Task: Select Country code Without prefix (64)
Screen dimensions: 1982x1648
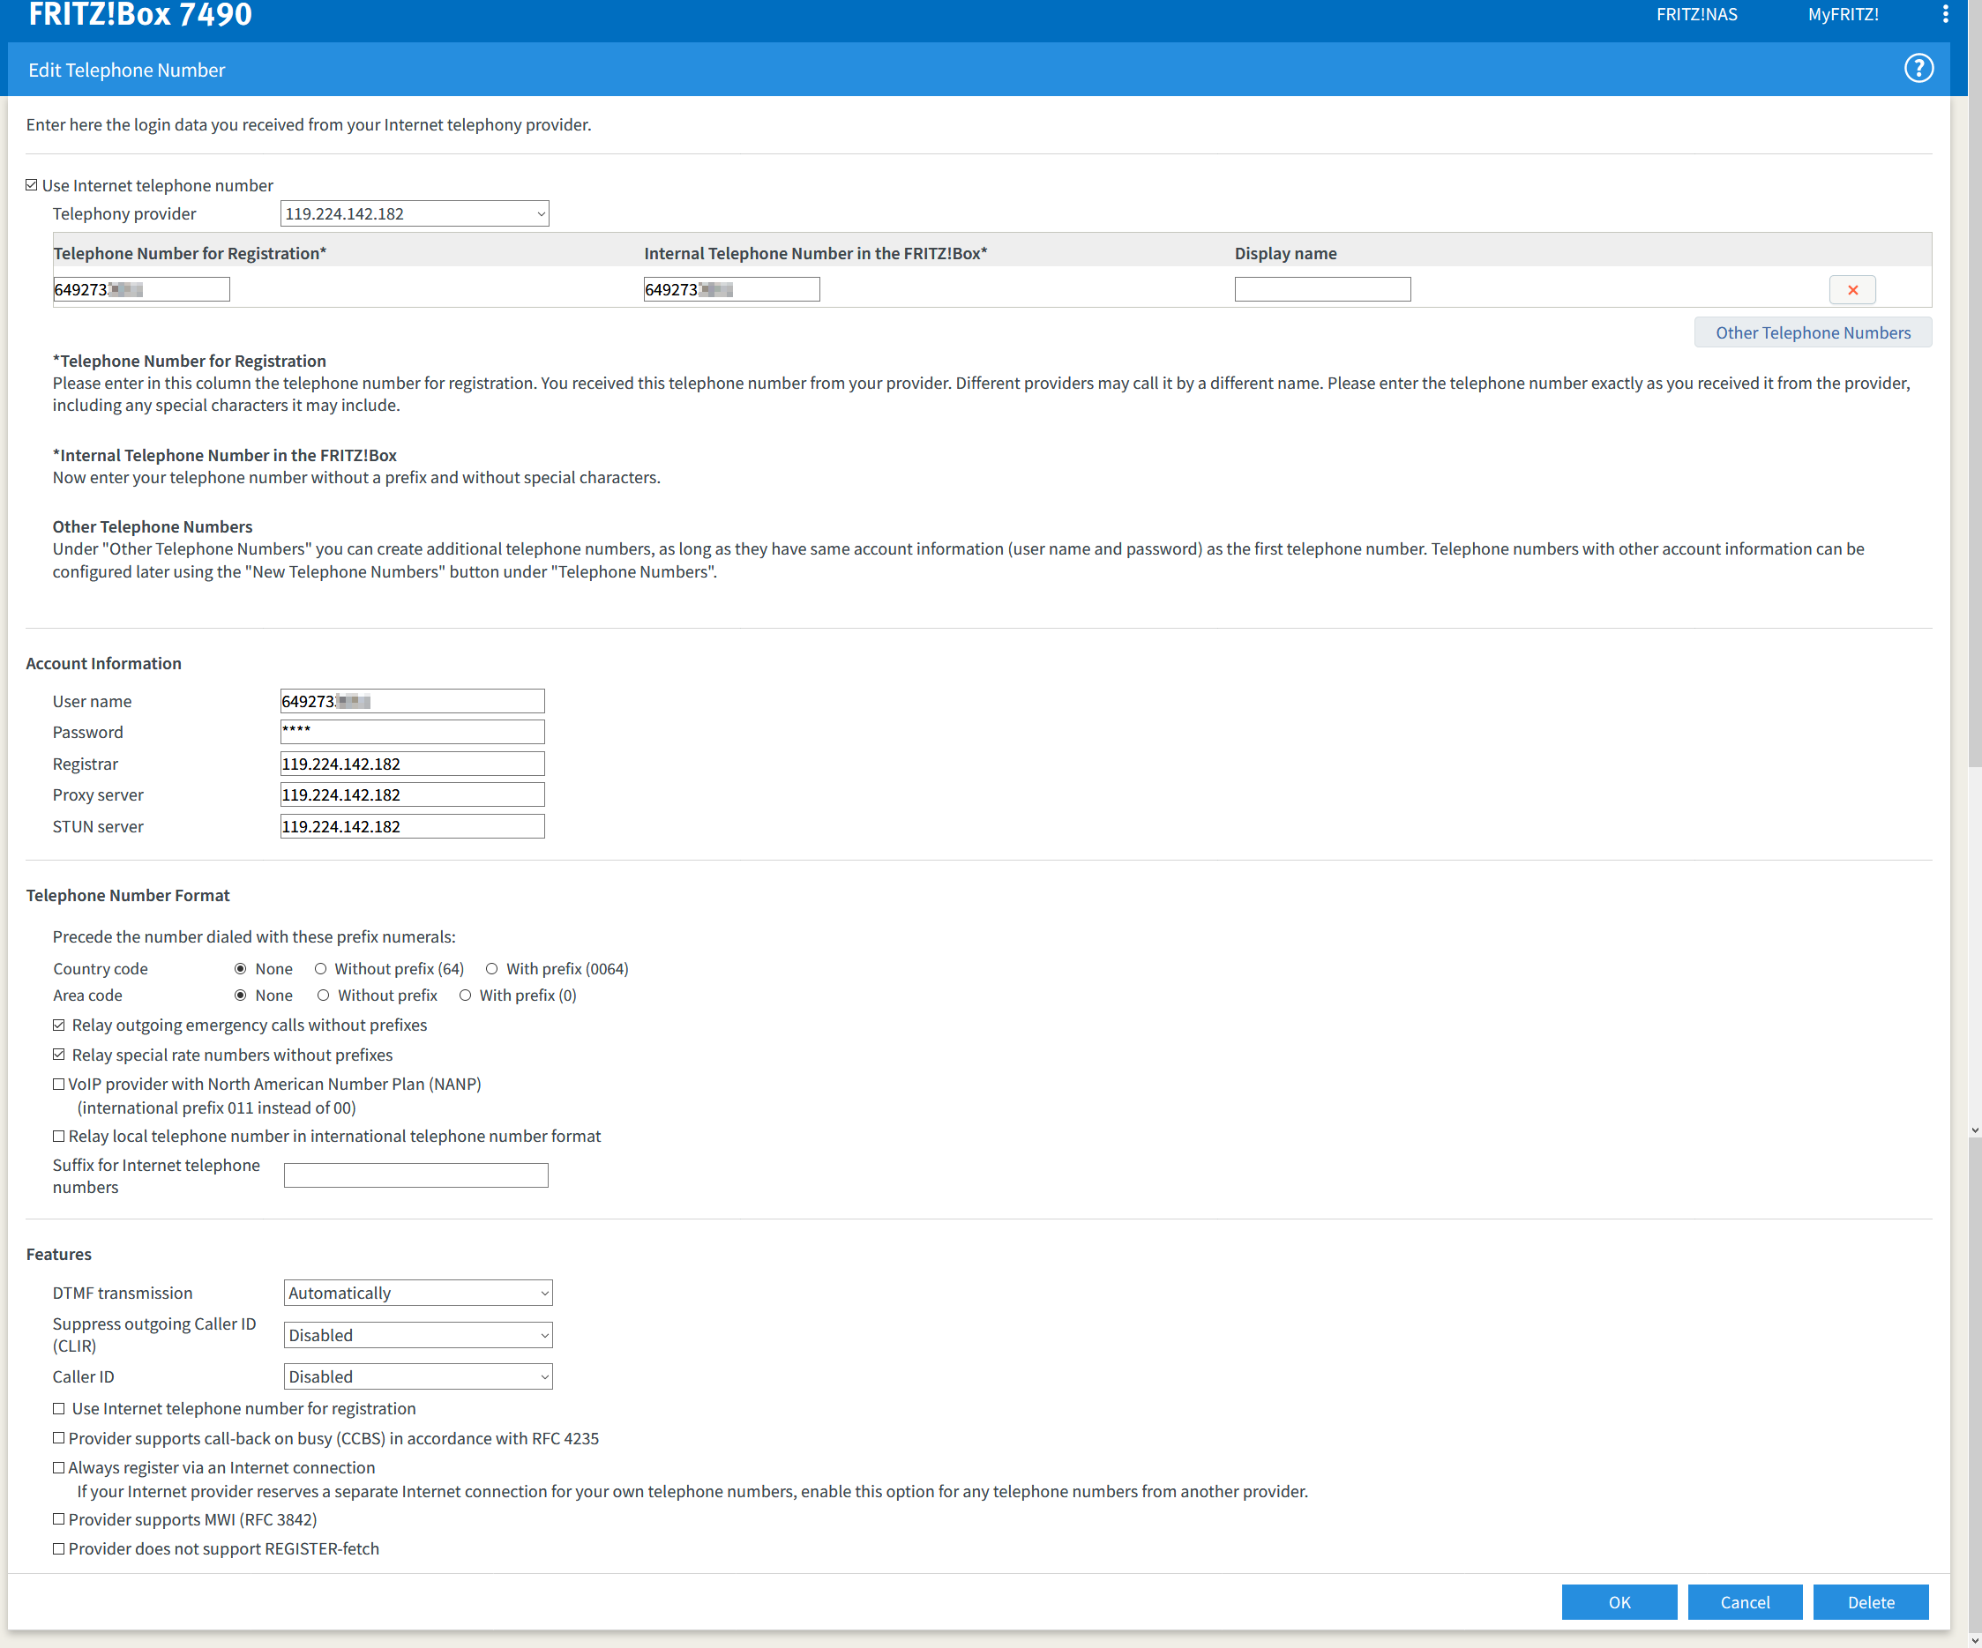Action: 321,969
